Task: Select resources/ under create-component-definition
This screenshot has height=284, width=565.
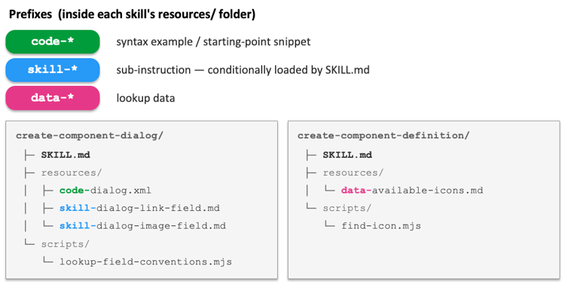Action: click(x=353, y=173)
